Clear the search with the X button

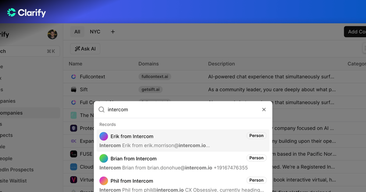[x=264, y=109]
